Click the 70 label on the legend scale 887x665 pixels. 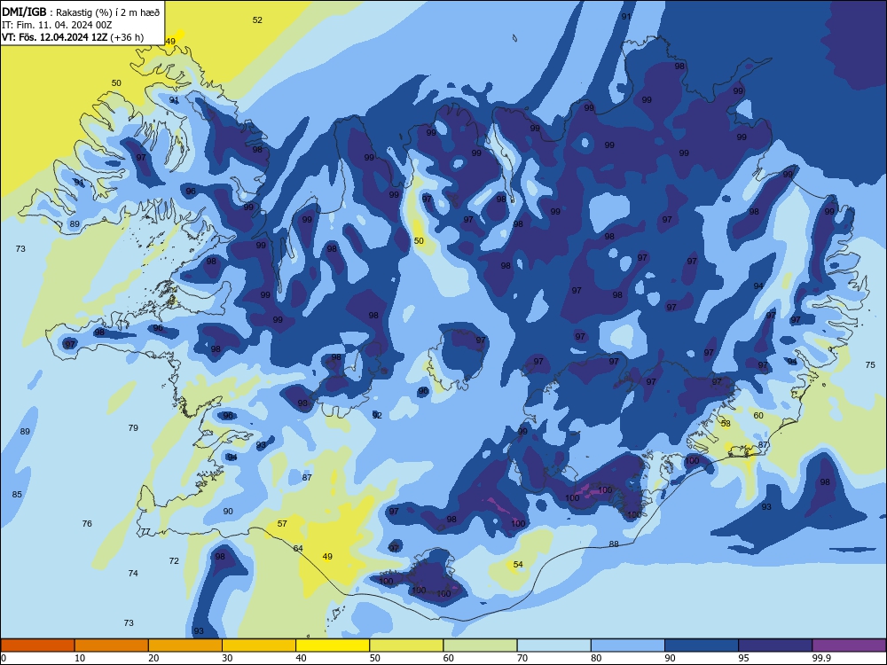click(522, 658)
